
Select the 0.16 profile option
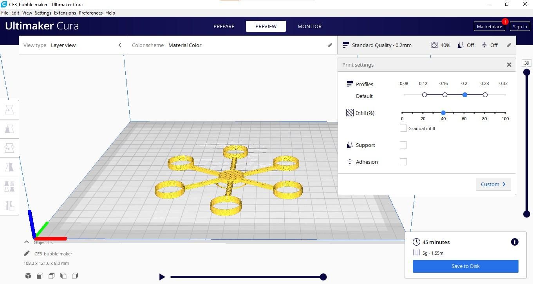pos(445,95)
